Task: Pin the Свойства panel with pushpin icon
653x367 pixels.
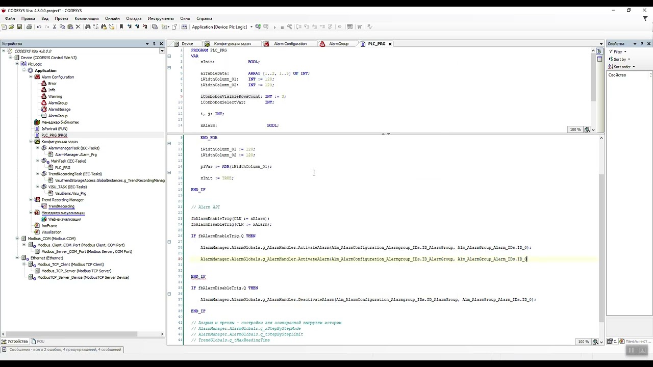Action: 642,44
